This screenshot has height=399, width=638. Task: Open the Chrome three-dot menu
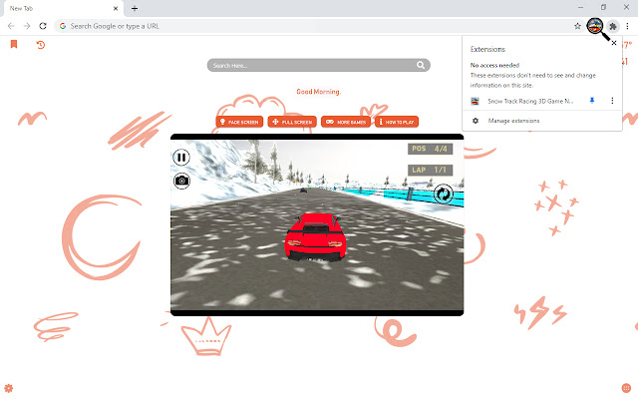[x=627, y=26]
